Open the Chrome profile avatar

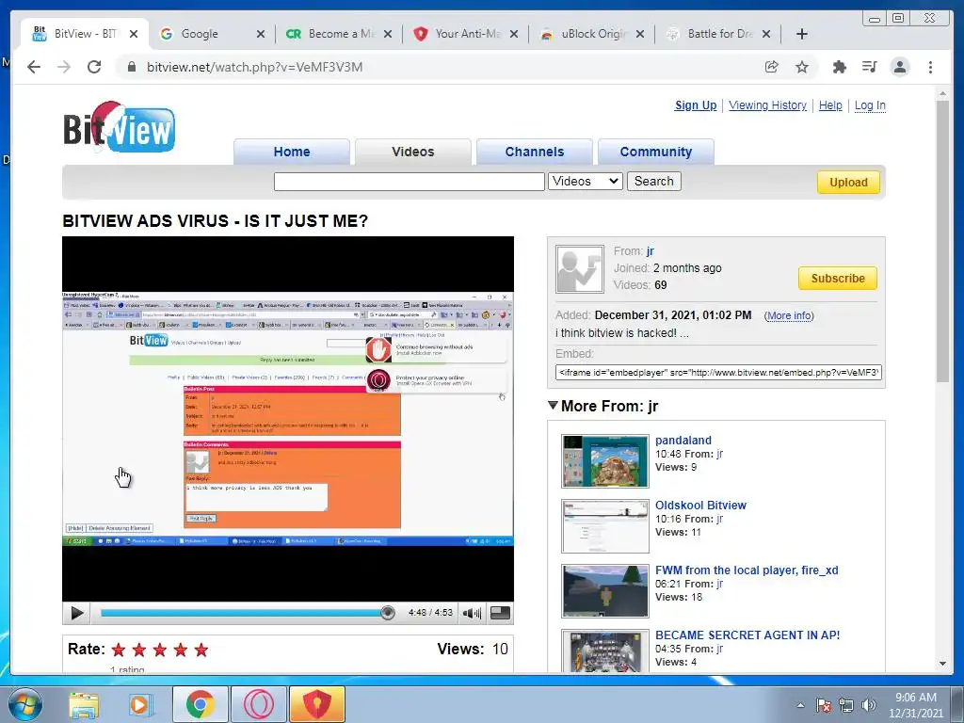tap(899, 67)
